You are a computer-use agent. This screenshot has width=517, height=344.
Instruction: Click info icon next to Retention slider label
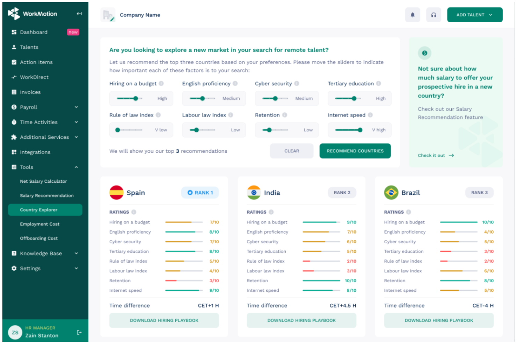coord(285,115)
